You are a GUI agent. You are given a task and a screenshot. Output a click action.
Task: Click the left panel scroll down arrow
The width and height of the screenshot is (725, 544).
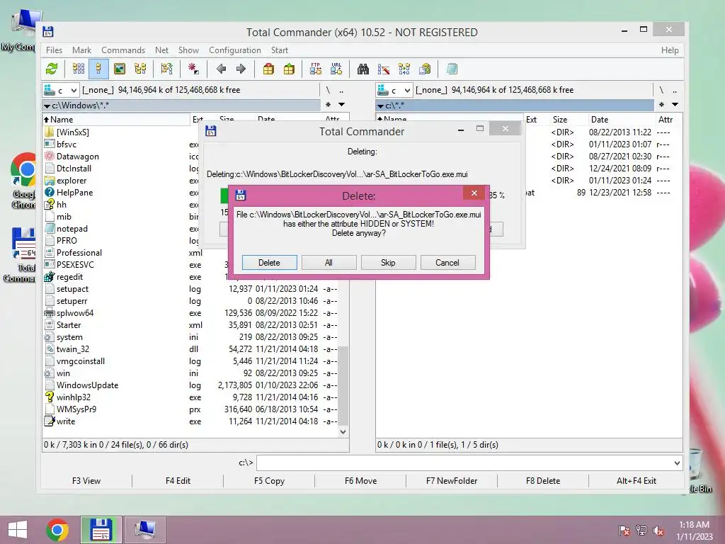click(343, 431)
